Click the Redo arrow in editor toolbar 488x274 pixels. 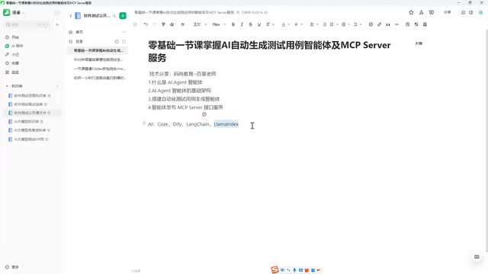(154, 24)
